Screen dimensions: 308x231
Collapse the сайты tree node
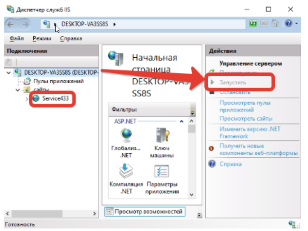[x=18, y=90]
